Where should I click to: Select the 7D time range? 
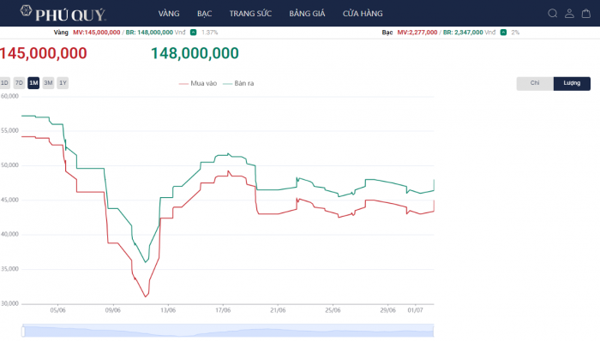(19, 83)
